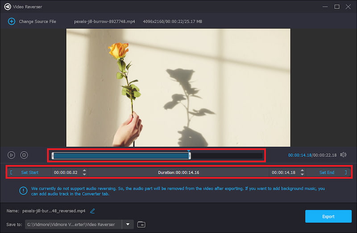Click the Video Reverser app logo icon
357x233 pixels.
click(8, 7)
